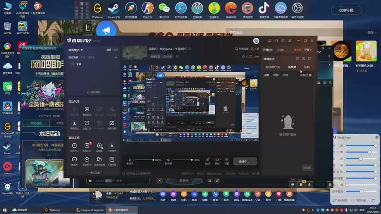381x214 pixels.
Task: Open 设置 gear in stream control bar
Action: [227, 160]
